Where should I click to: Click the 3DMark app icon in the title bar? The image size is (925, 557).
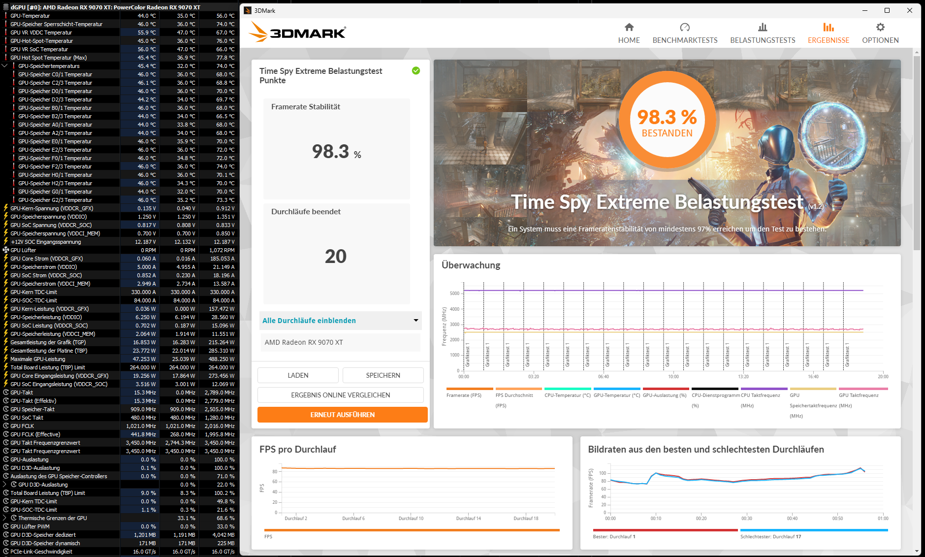248,10
